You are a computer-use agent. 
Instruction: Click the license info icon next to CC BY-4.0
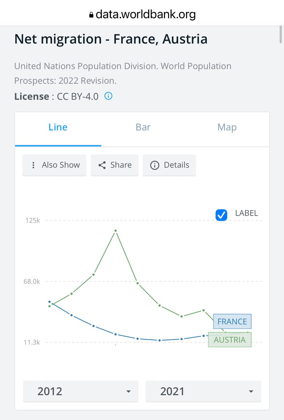coord(109,96)
